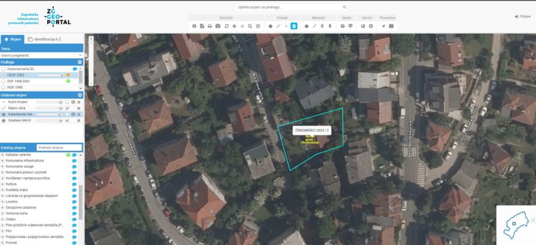Take a map snapshot with camera icon
Viewport: 536px width, 245px height.
point(218,26)
